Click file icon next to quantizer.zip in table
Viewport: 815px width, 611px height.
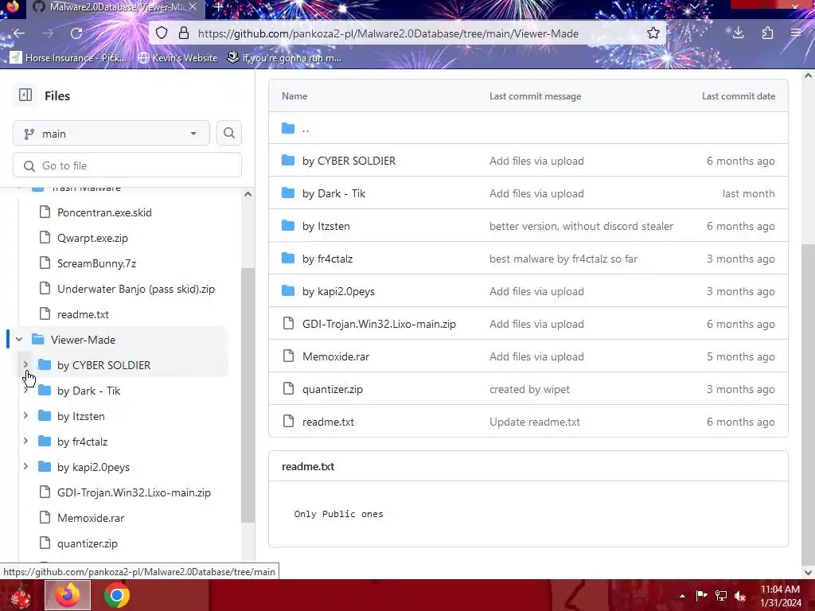tap(288, 388)
